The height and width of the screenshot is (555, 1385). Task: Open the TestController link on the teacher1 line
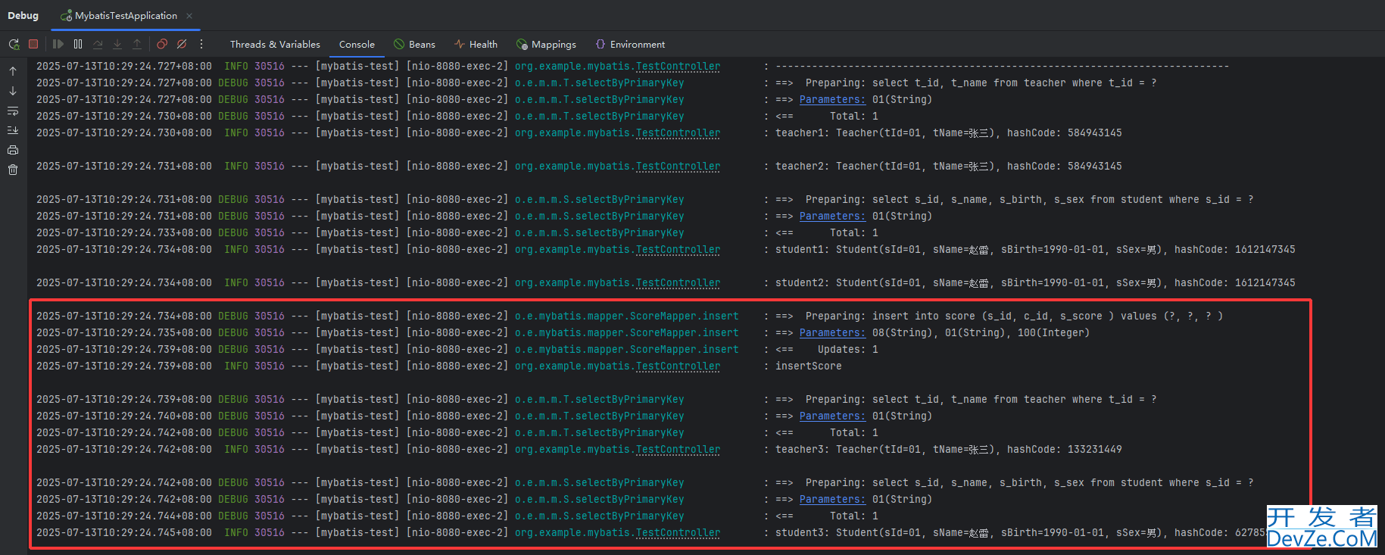coord(678,133)
